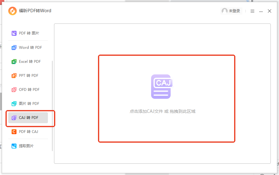Select the PDF 转 CAJ label
279x175 pixels.
coord(28,132)
